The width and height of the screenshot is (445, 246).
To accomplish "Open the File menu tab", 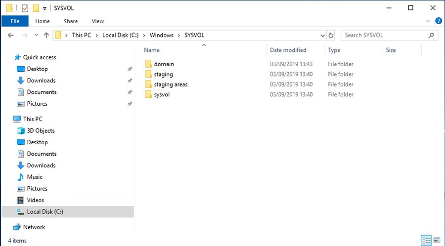I will 15,21.
